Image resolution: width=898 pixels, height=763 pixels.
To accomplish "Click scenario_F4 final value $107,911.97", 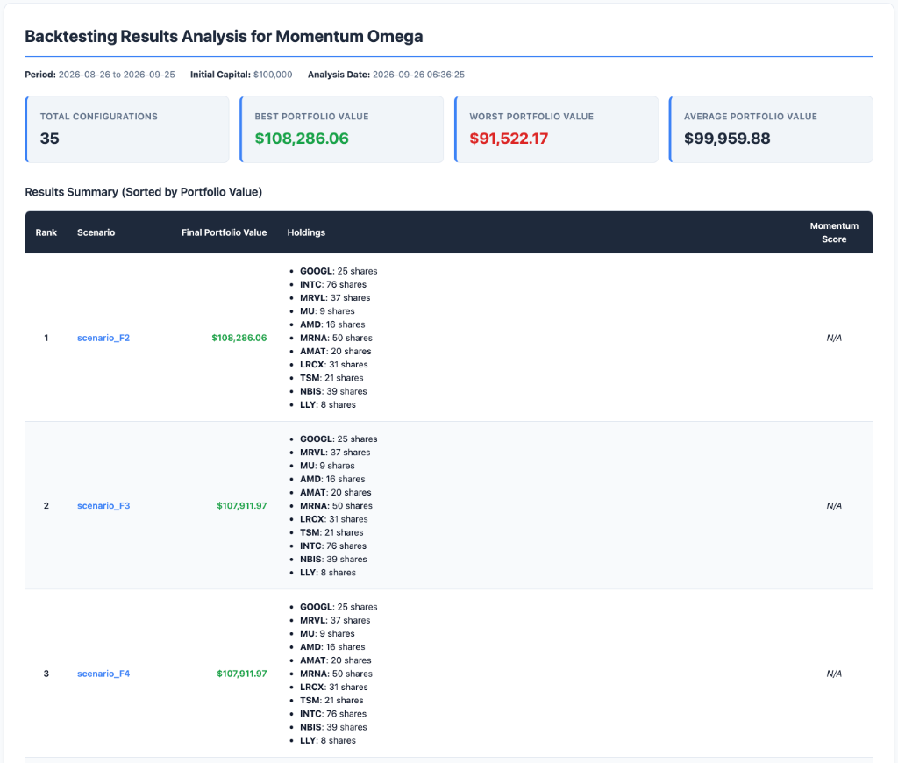I will point(242,674).
